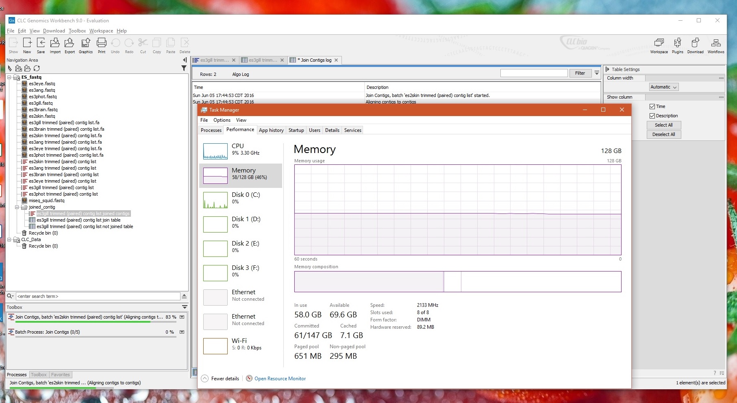The image size is (737, 403).
Task: Toggle the Description column checkbox
Action: tap(652, 116)
